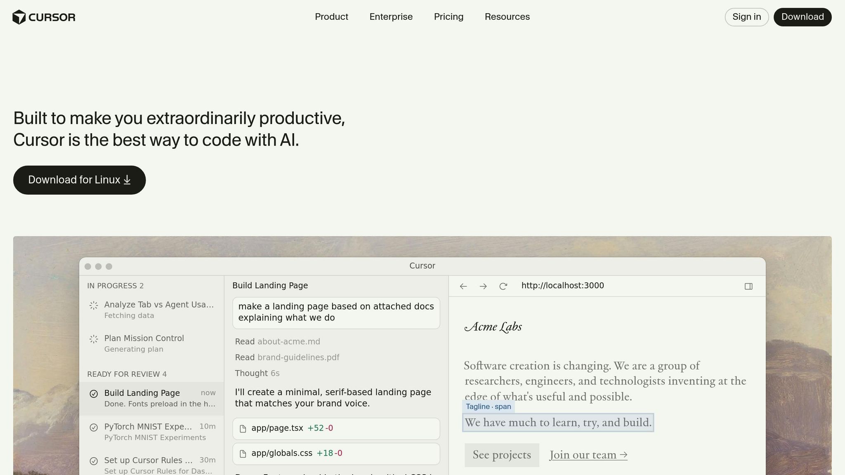845x475 pixels.
Task: Open the Product menu
Action: [x=331, y=17]
